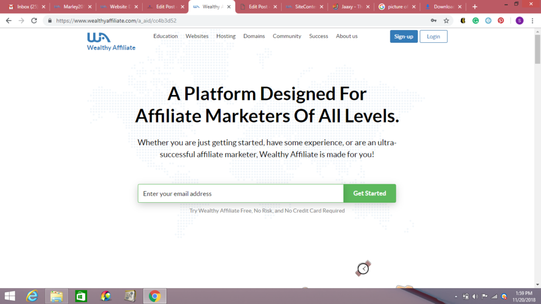541x304 pixels.
Task: Close the Inbox Gmail tab
Action: coord(43,6)
